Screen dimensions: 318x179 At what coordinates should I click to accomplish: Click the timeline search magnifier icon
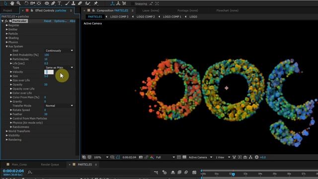[x=30, y=173]
